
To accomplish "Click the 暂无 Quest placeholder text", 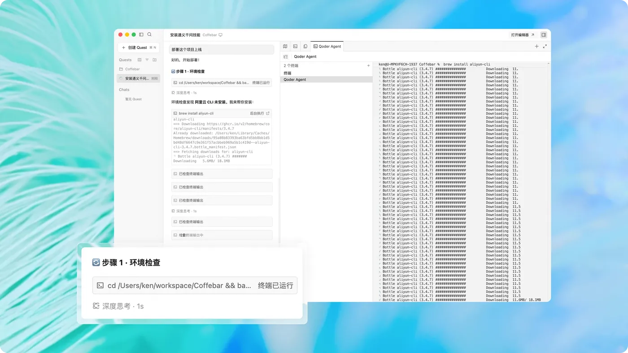I will [x=133, y=99].
